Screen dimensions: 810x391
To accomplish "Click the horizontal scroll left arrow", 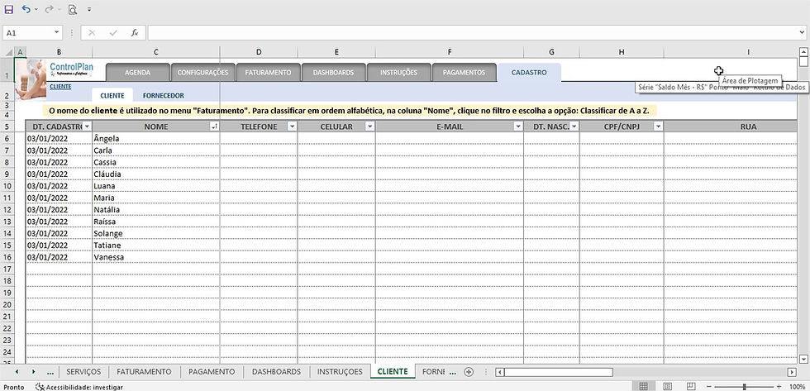I will pyautogui.click(x=499, y=372).
